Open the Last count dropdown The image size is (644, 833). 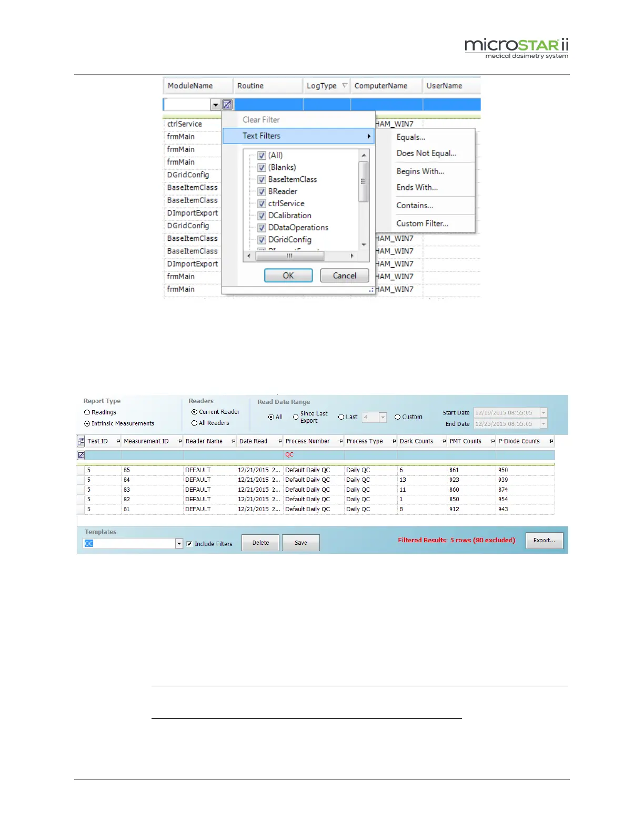click(383, 417)
